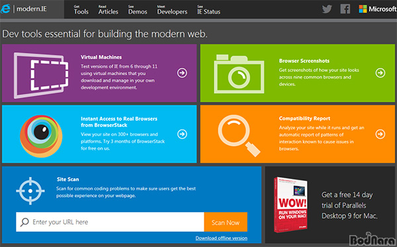Click the Internet Explorer logo icon
Screen dimensions: 397x247
click(5, 9)
